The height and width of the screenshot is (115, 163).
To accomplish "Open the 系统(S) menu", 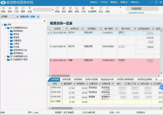I will pos(94,2).
